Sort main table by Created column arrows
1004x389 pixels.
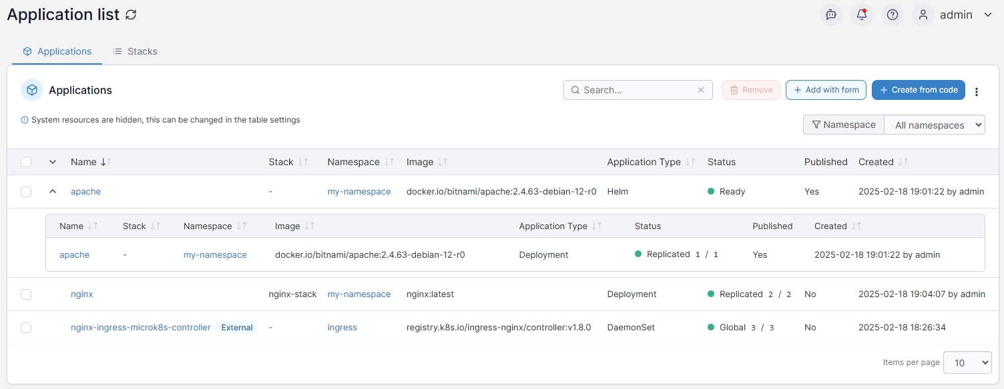(903, 162)
